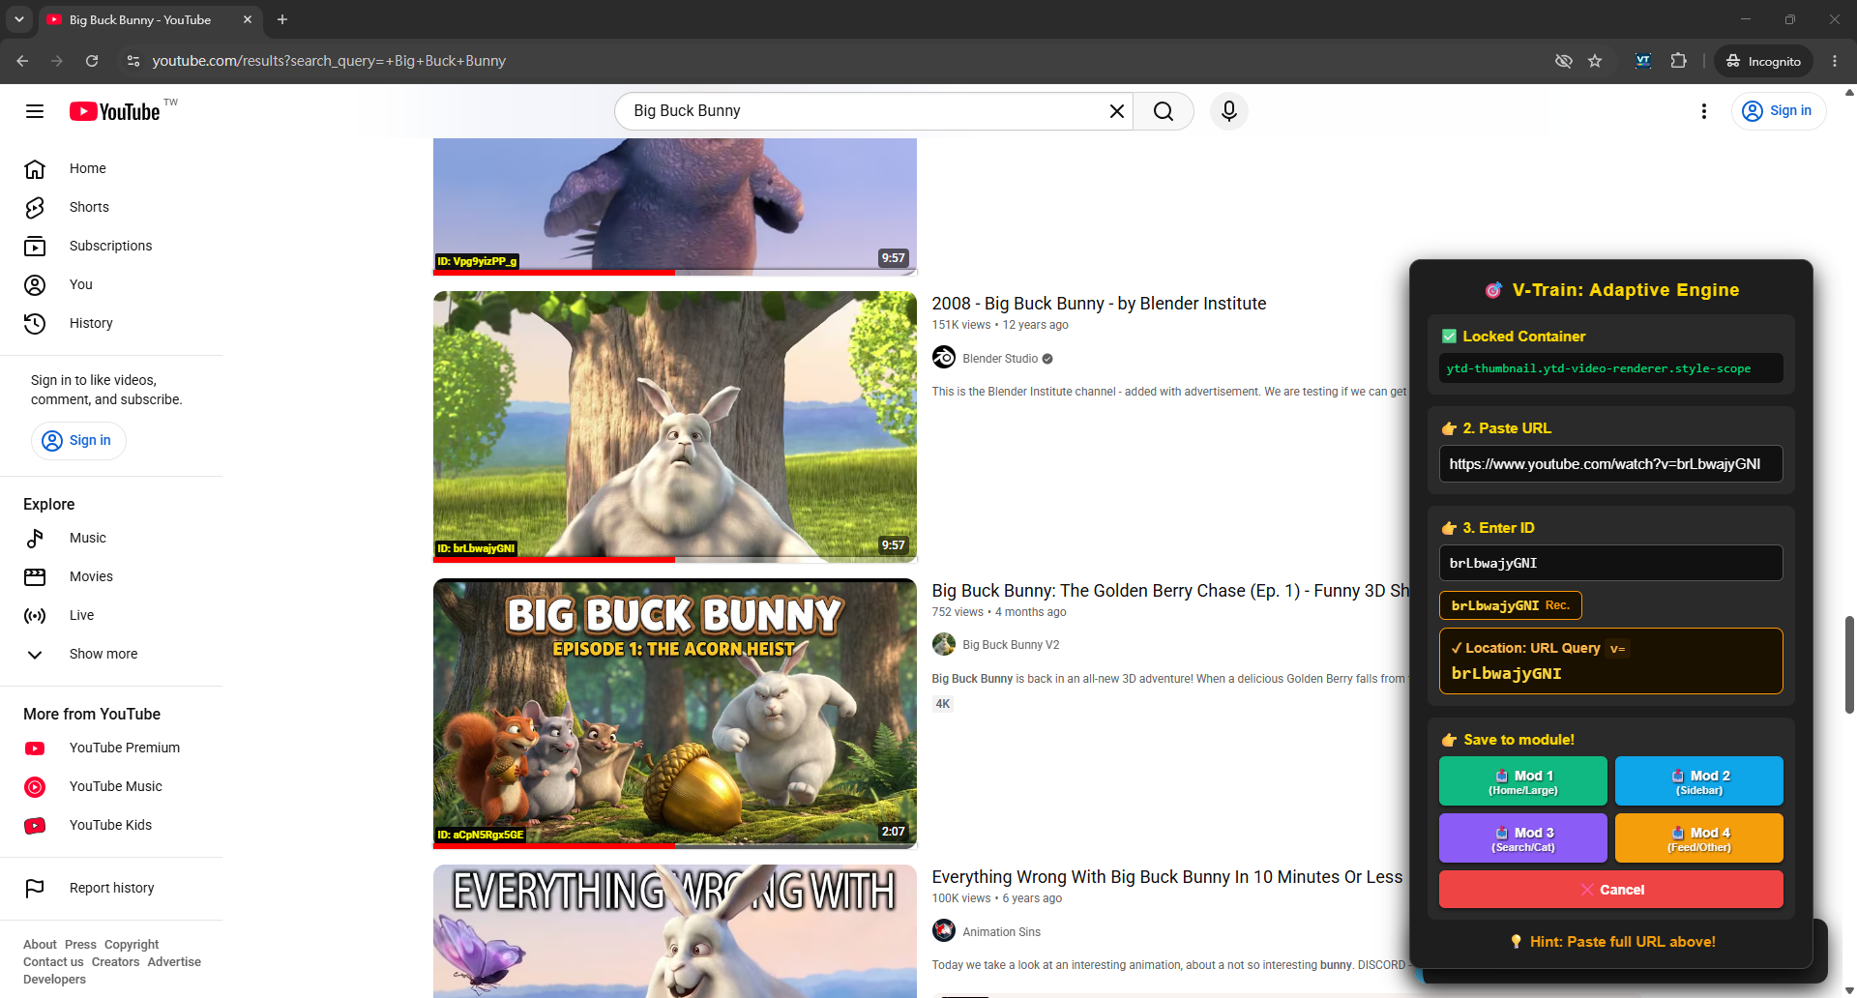Start voice search with microphone icon
The height and width of the screenshot is (998, 1857).
[x=1228, y=111]
